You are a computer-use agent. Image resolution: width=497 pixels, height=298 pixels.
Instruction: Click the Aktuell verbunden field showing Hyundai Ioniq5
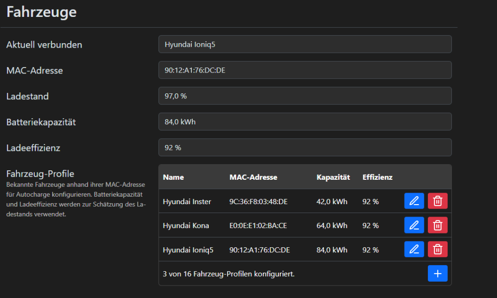pyautogui.click(x=305, y=44)
